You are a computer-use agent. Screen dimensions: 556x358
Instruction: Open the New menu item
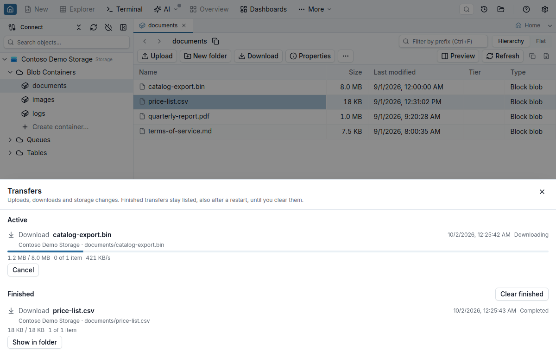tap(36, 9)
